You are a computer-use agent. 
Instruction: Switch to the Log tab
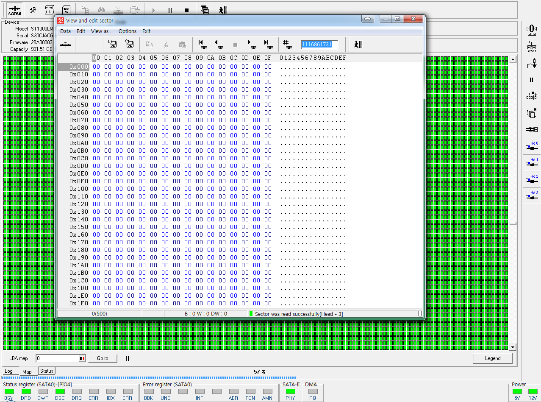[9, 371]
